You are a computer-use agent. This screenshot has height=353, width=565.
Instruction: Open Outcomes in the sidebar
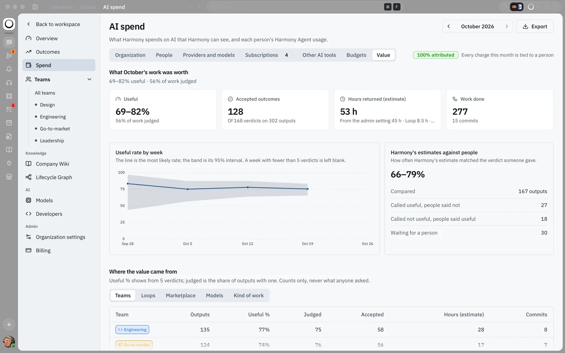[x=59, y=52]
